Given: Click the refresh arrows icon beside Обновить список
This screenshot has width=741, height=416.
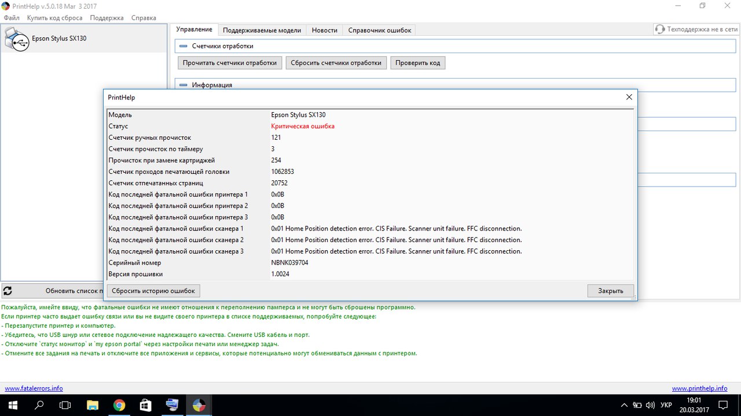Looking at the screenshot, I should (x=8, y=291).
